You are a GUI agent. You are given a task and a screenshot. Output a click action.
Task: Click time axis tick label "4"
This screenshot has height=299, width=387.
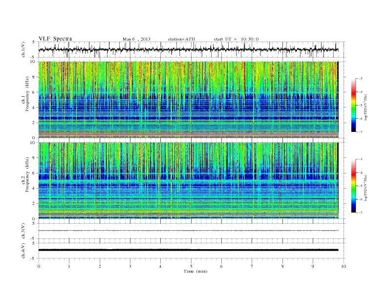tap(160, 266)
